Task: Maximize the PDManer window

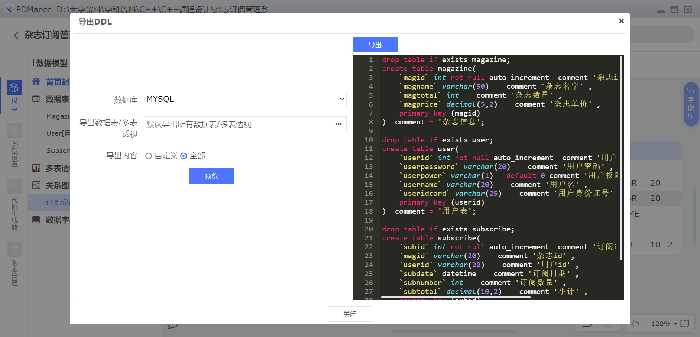Action: (674, 10)
